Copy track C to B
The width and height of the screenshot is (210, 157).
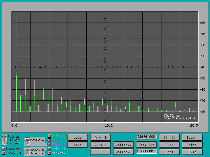(x=101, y=145)
